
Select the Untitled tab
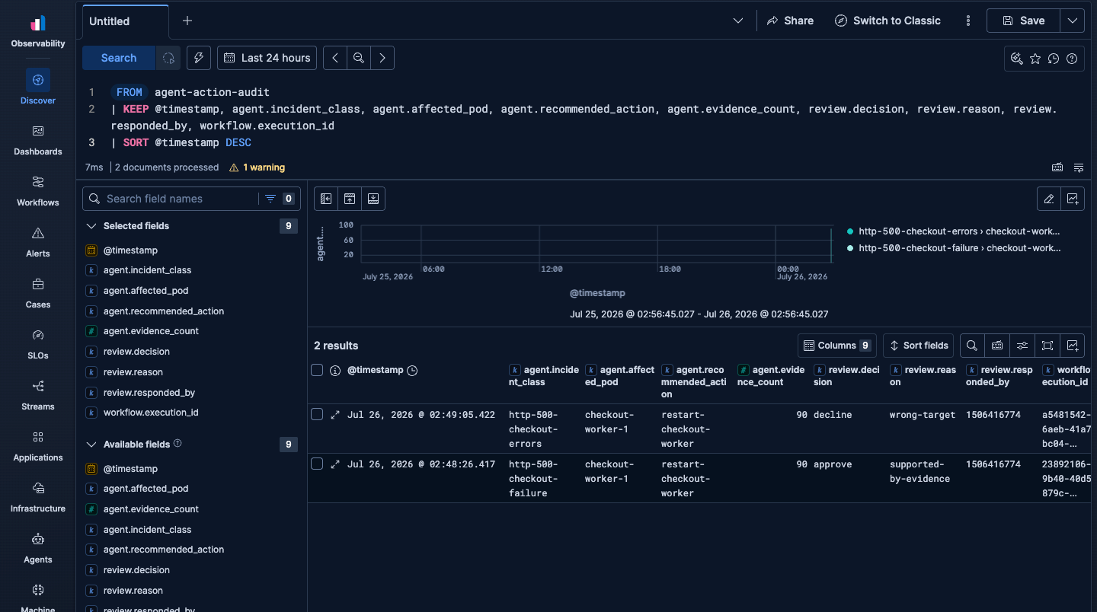click(125, 21)
